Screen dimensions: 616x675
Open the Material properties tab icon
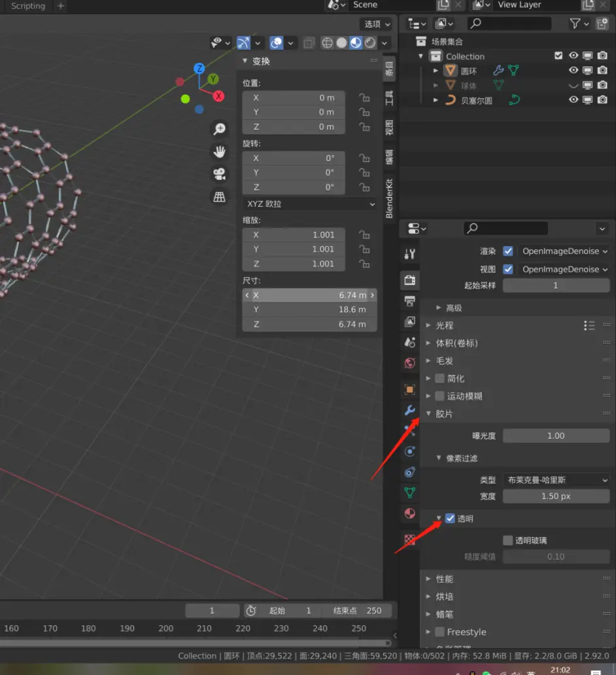(409, 513)
